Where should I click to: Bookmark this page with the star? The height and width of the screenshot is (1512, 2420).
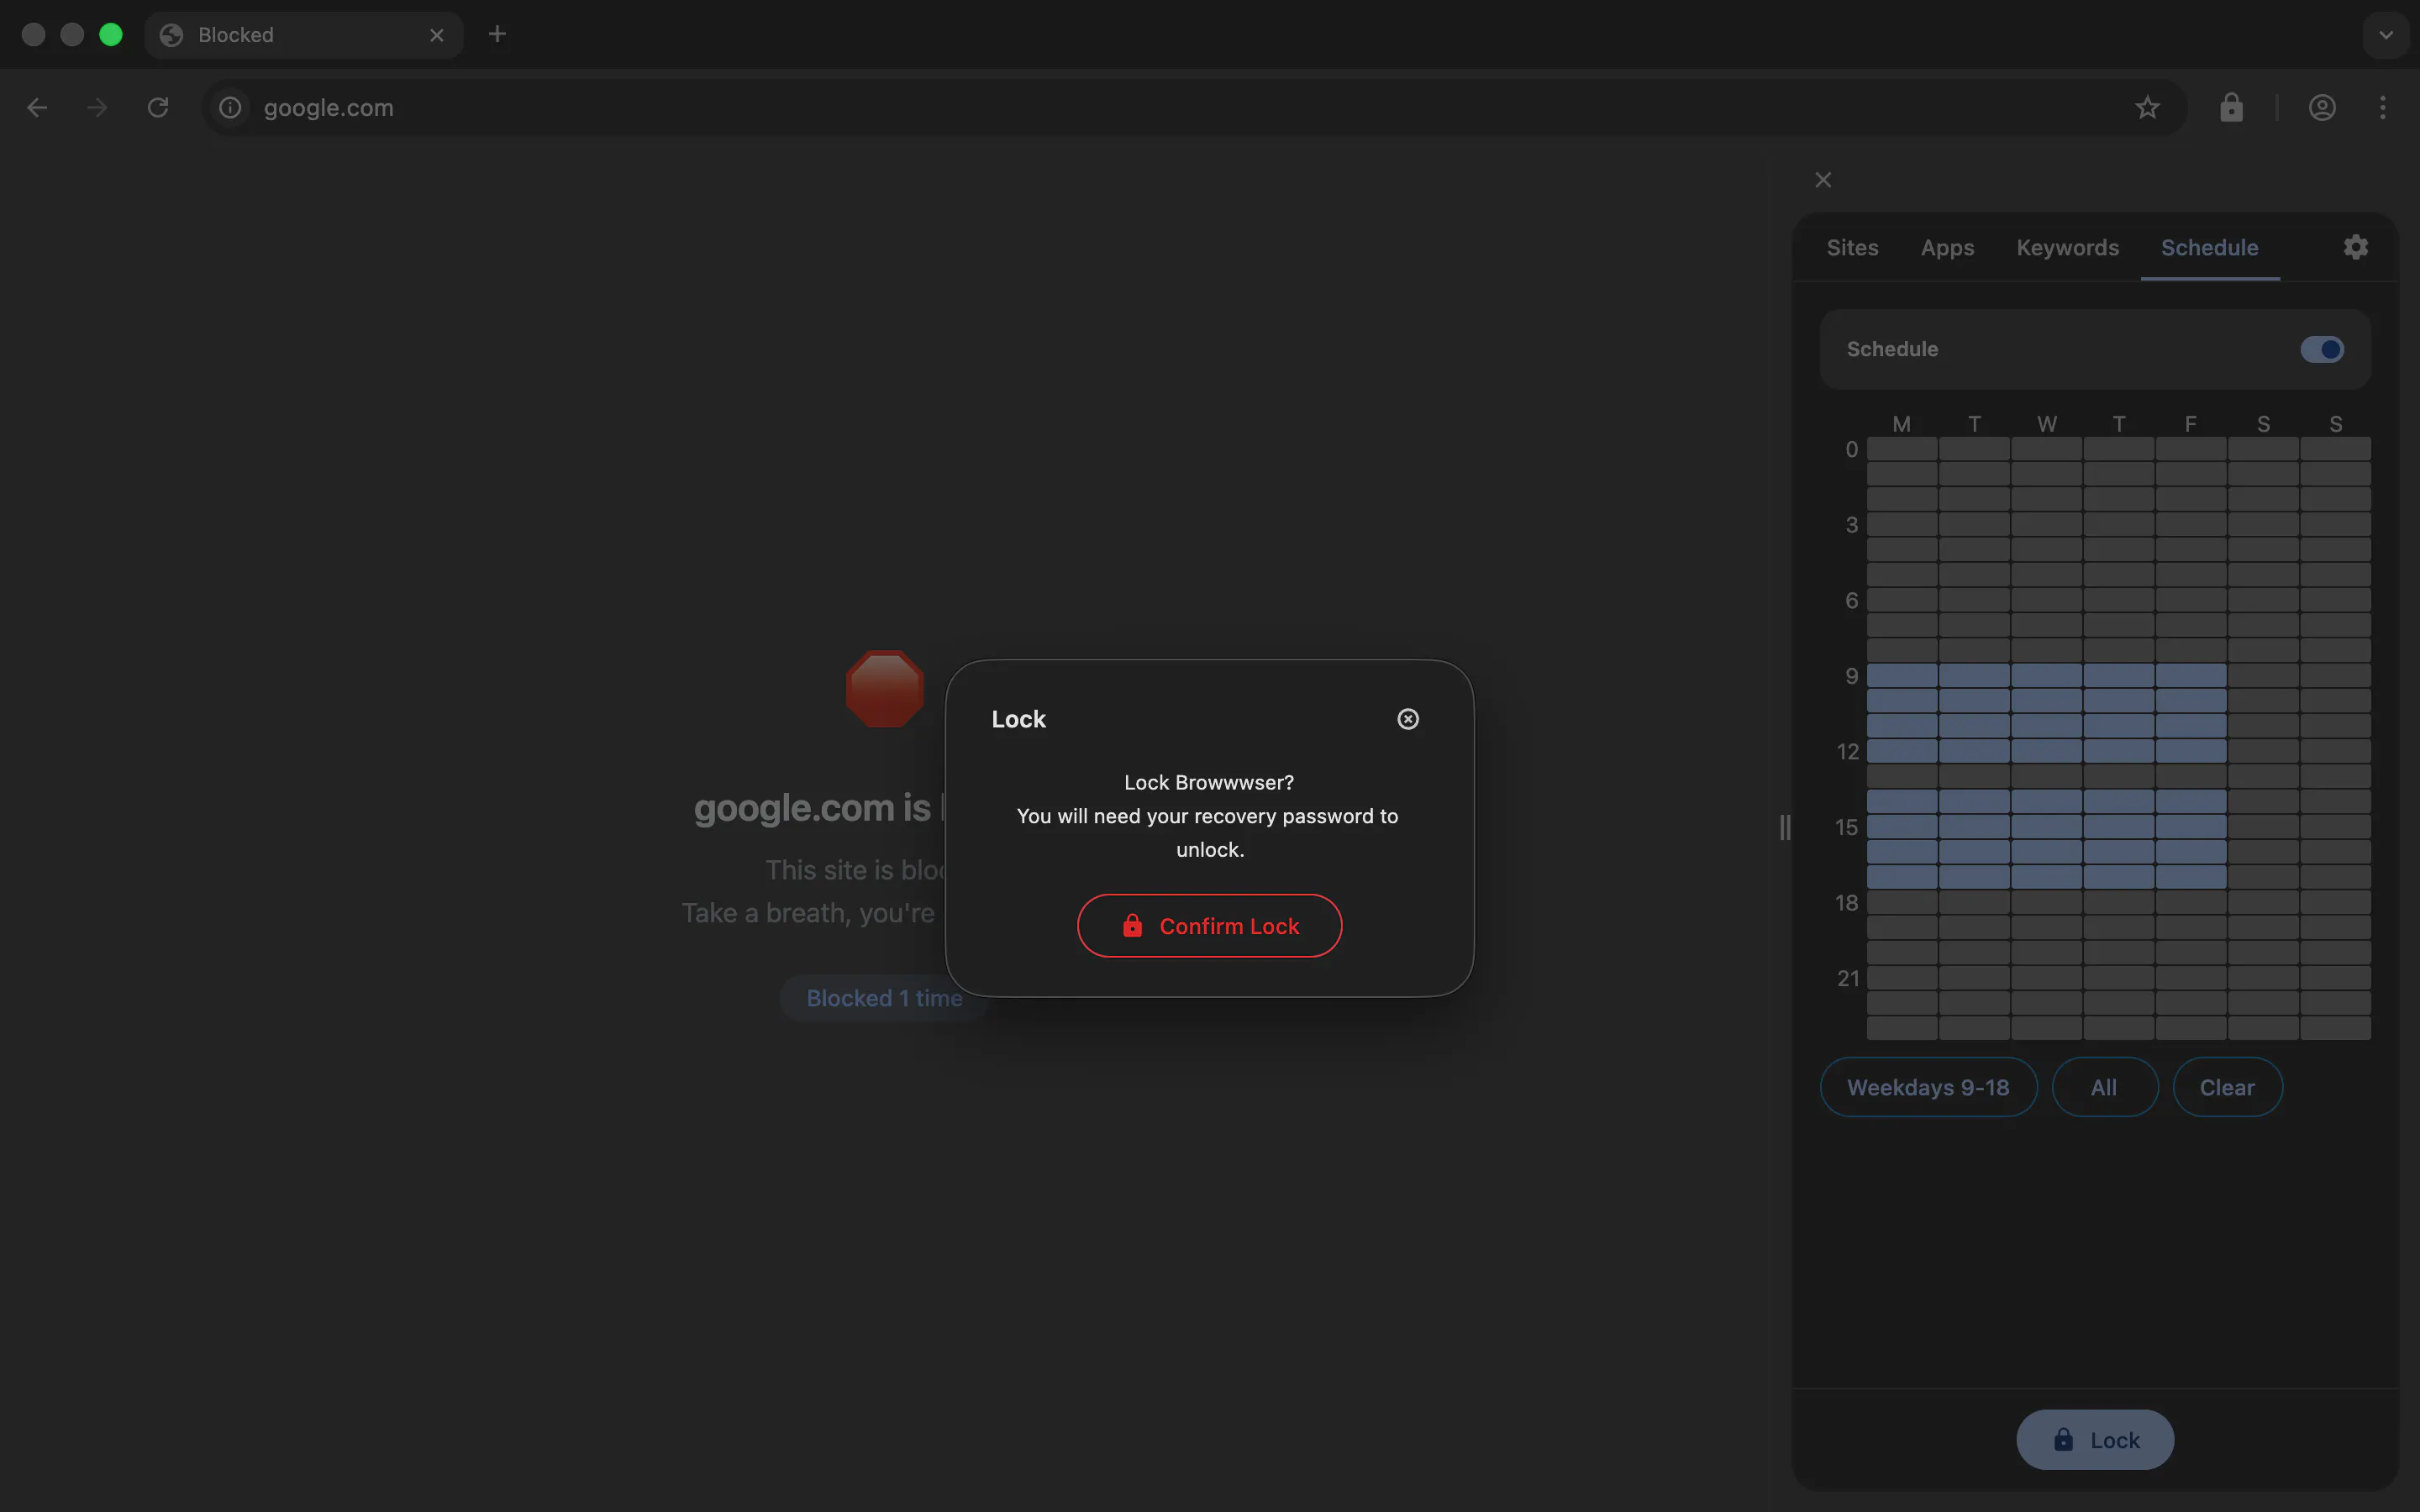2147,107
